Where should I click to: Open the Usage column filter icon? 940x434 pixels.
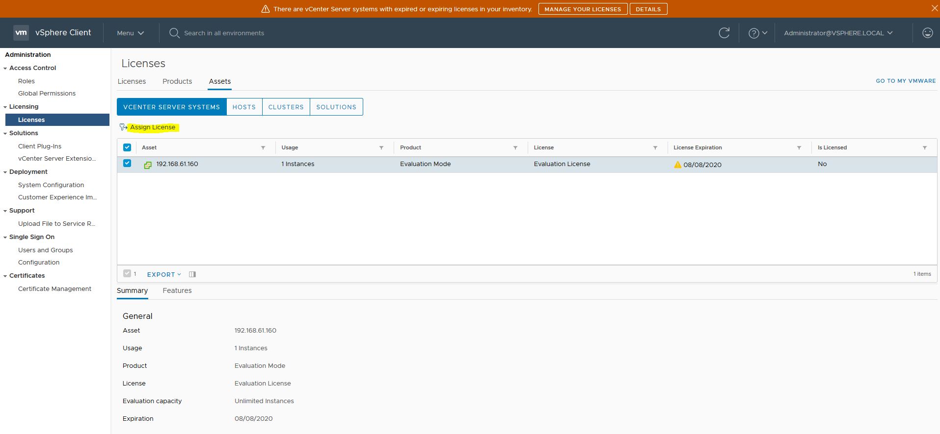point(381,147)
